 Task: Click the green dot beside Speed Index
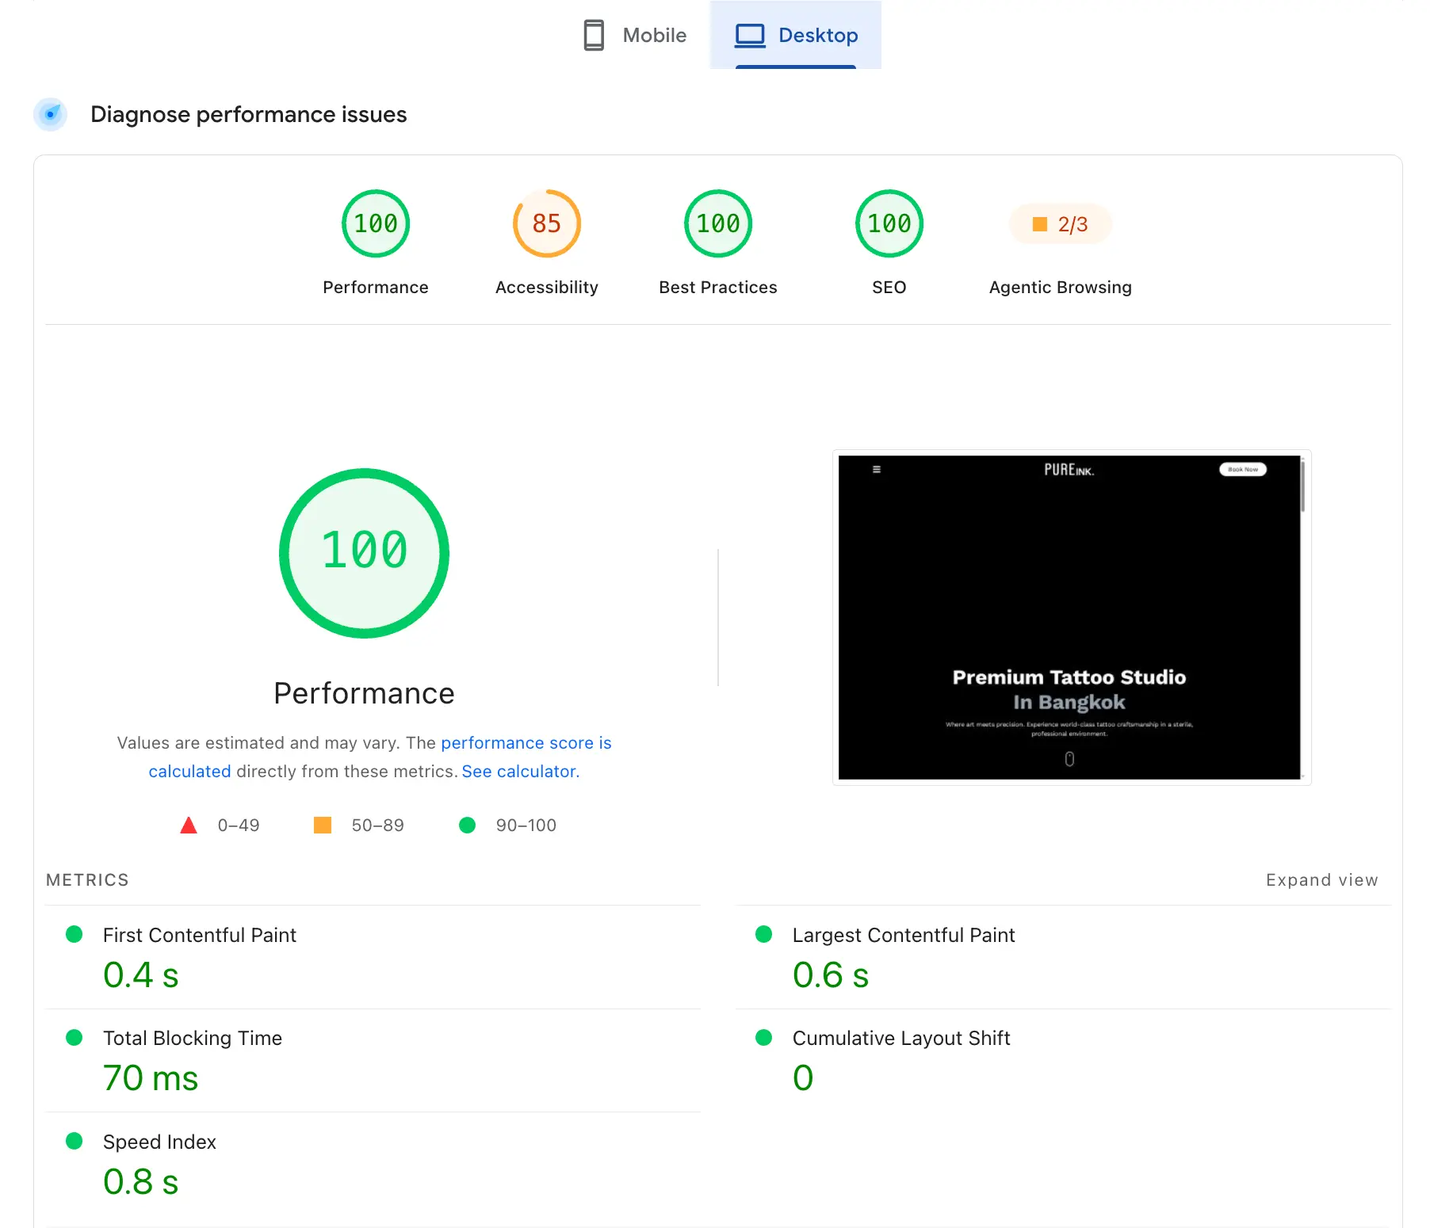[x=75, y=1141]
